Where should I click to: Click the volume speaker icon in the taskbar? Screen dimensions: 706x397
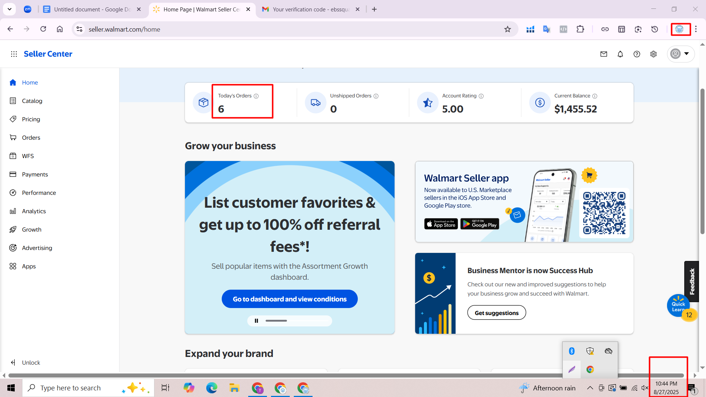[x=645, y=388]
